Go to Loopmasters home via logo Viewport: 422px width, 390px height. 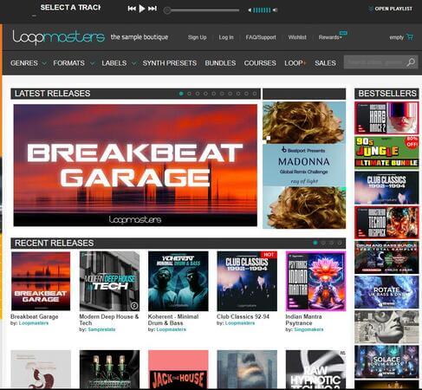[x=58, y=37]
